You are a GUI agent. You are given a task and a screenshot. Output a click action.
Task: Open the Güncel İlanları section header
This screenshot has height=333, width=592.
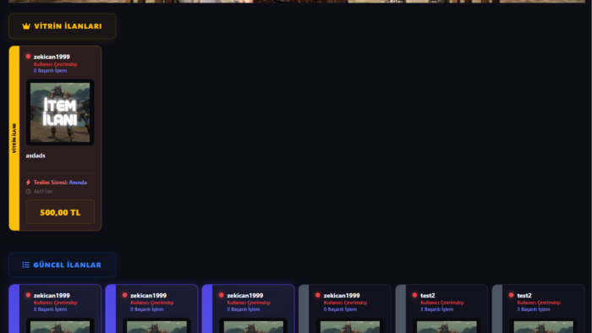click(63, 265)
